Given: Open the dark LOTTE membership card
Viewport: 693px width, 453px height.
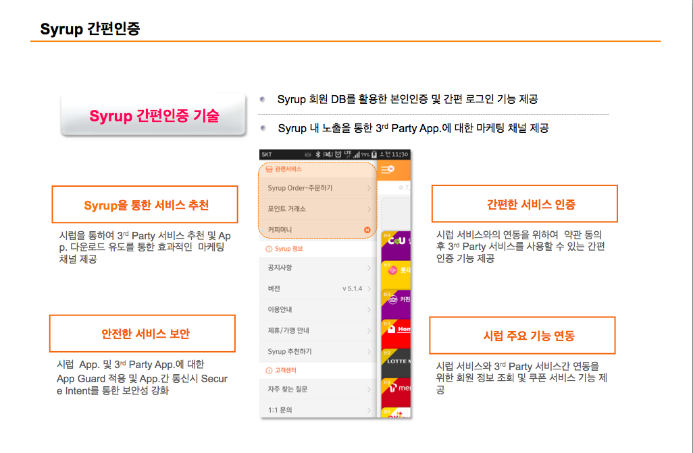Looking at the screenshot, I should pos(396,363).
